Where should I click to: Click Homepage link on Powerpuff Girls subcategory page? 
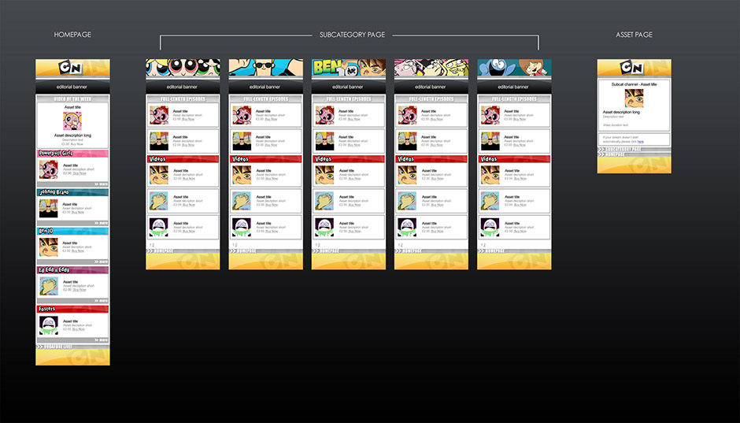pyautogui.click(x=161, y=250)
